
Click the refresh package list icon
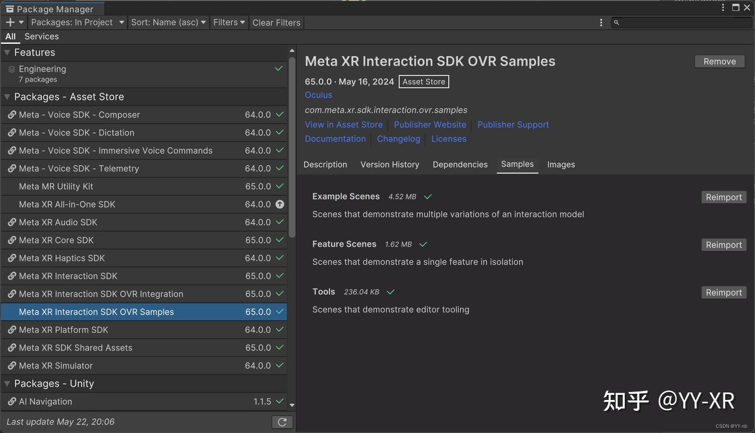pos(282,422)
